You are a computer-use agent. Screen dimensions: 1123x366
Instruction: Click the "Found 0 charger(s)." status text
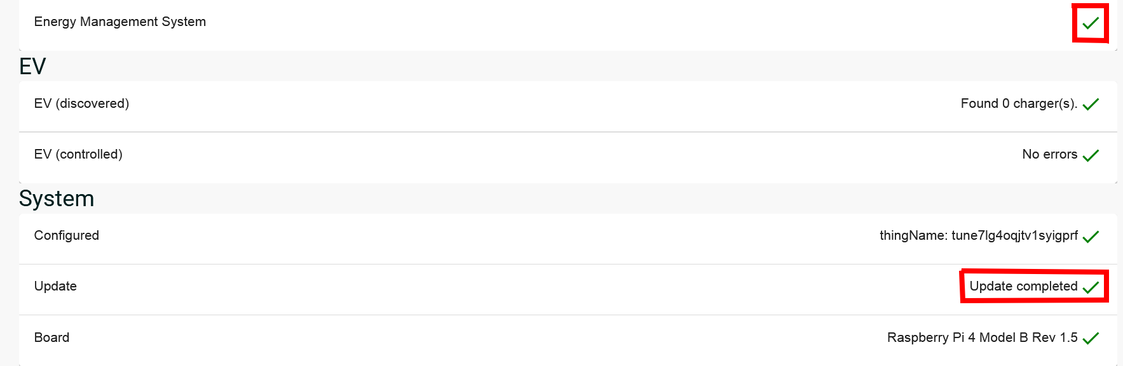1019,103
